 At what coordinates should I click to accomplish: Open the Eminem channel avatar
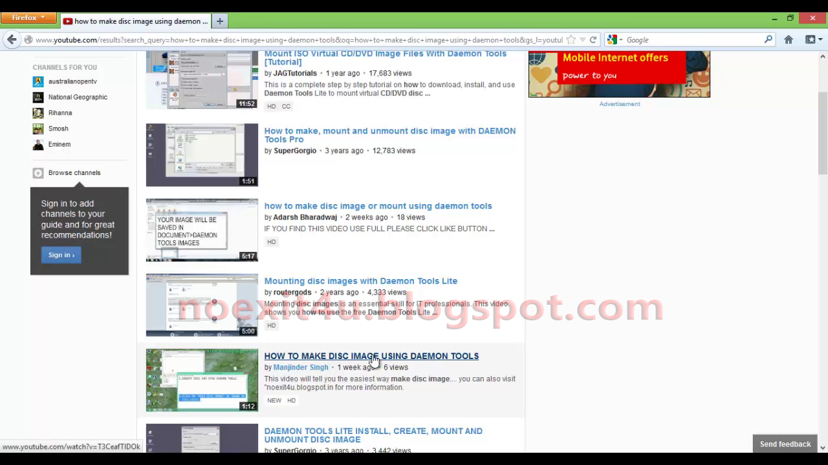click(x=38, y=144)
